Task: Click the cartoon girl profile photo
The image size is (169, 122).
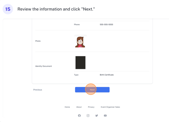Action: click(80, 42)
